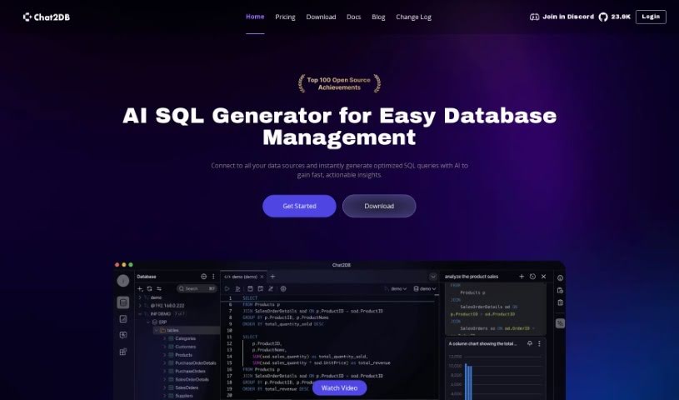Screen dimensions: 679x400
Task: Select the PurchaseOrders table in the tree
Action: point(190,372)
